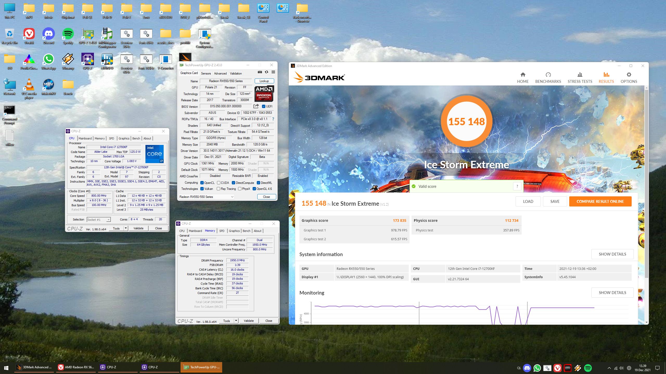666x374 pixels.
Task: Open Discord desktop shortcut
Action: (48, 36)
